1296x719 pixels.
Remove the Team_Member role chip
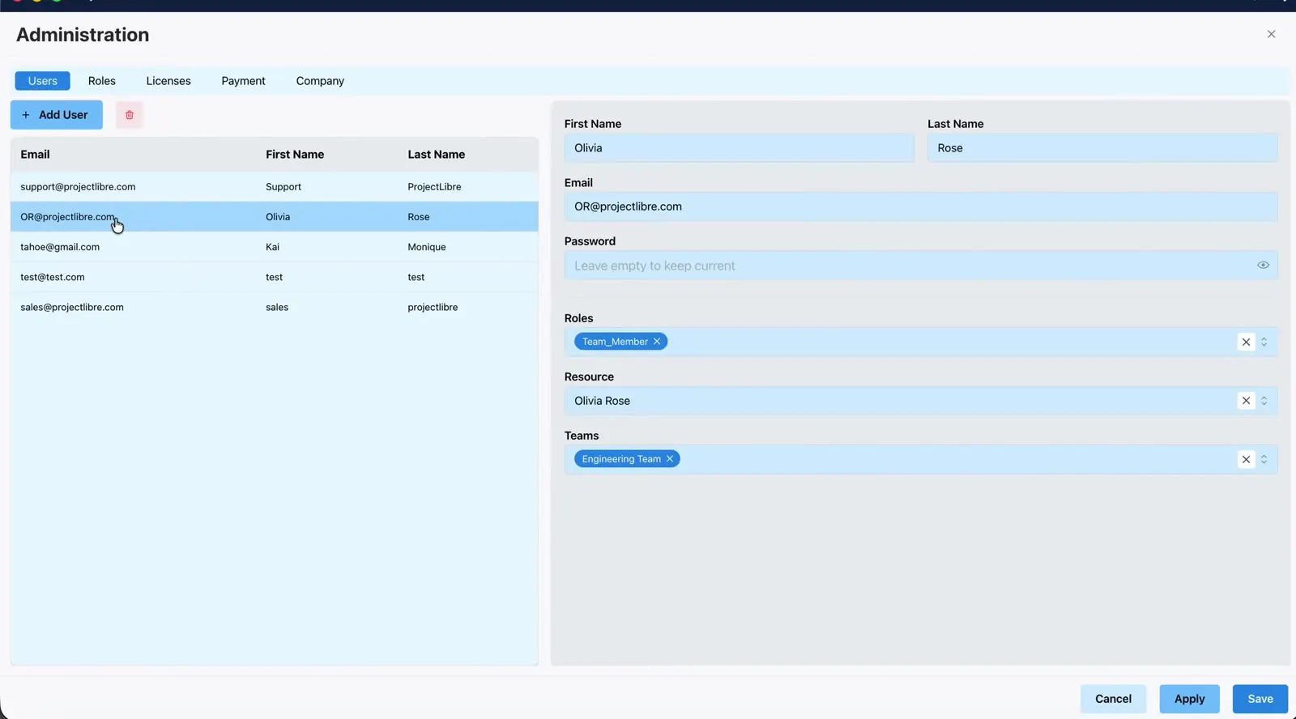[657, 342]
